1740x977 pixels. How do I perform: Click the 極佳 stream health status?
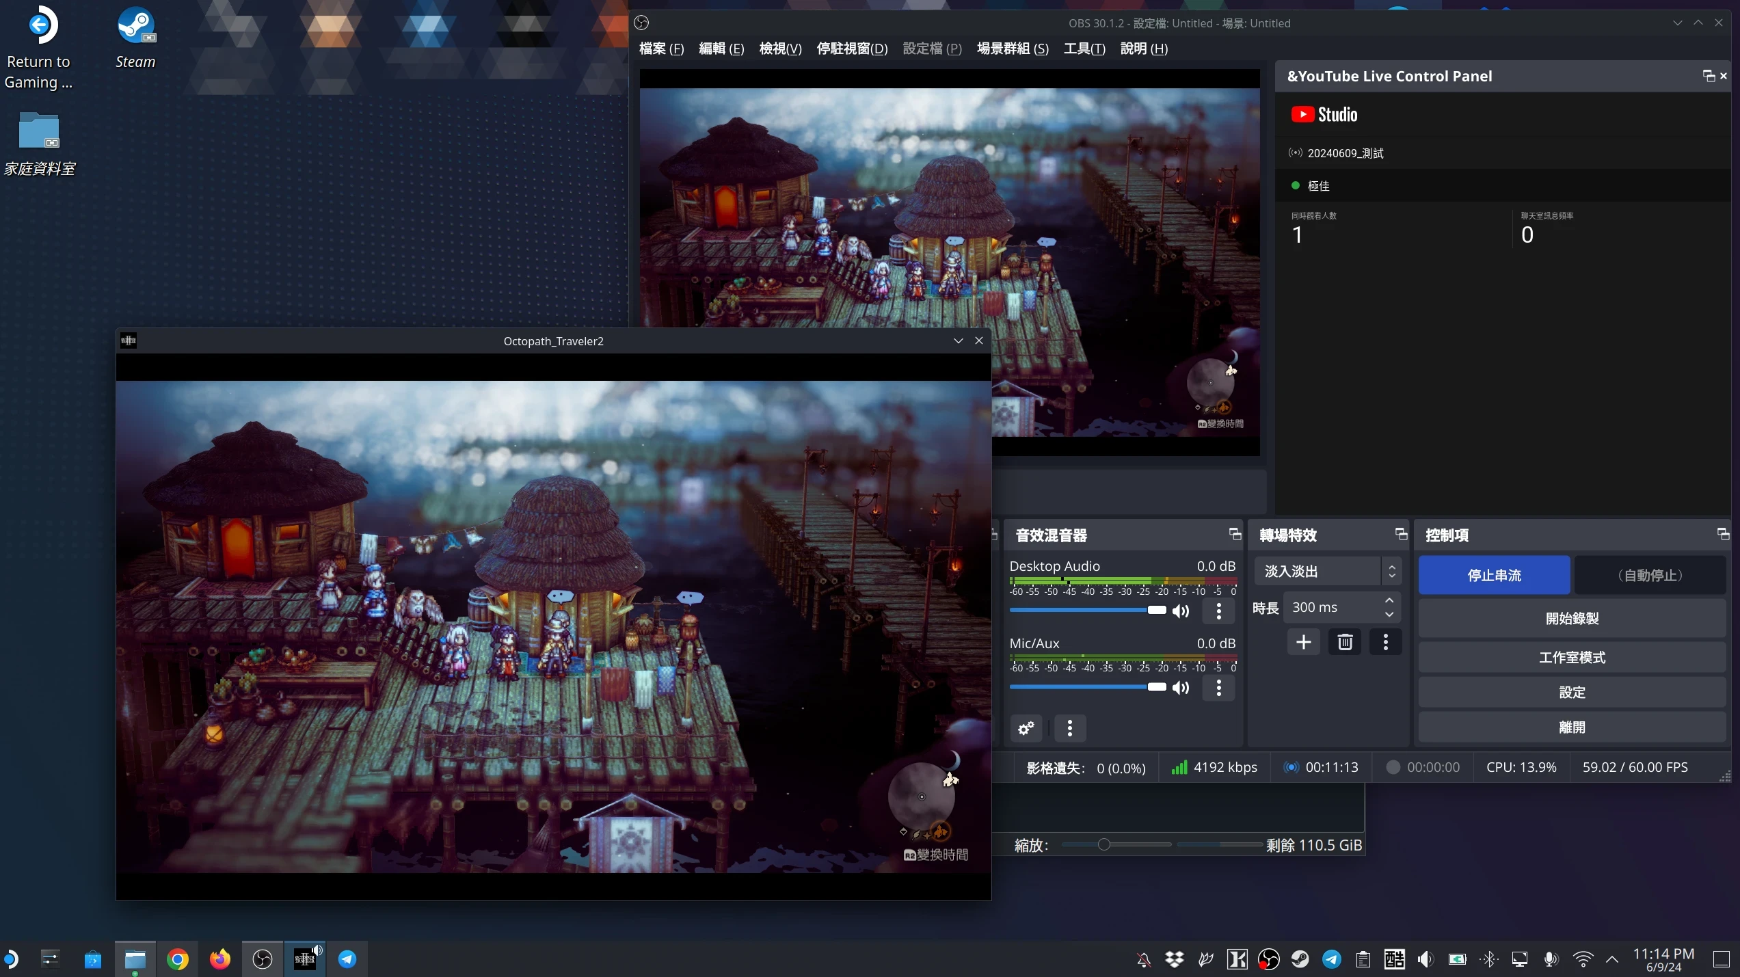tap(1318, 186)
